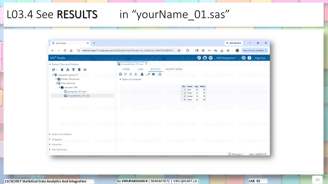Click the Download icon in files toolbar
This screenshot has height=184, width=328.
pyautogui.click(x=68, y=70)
